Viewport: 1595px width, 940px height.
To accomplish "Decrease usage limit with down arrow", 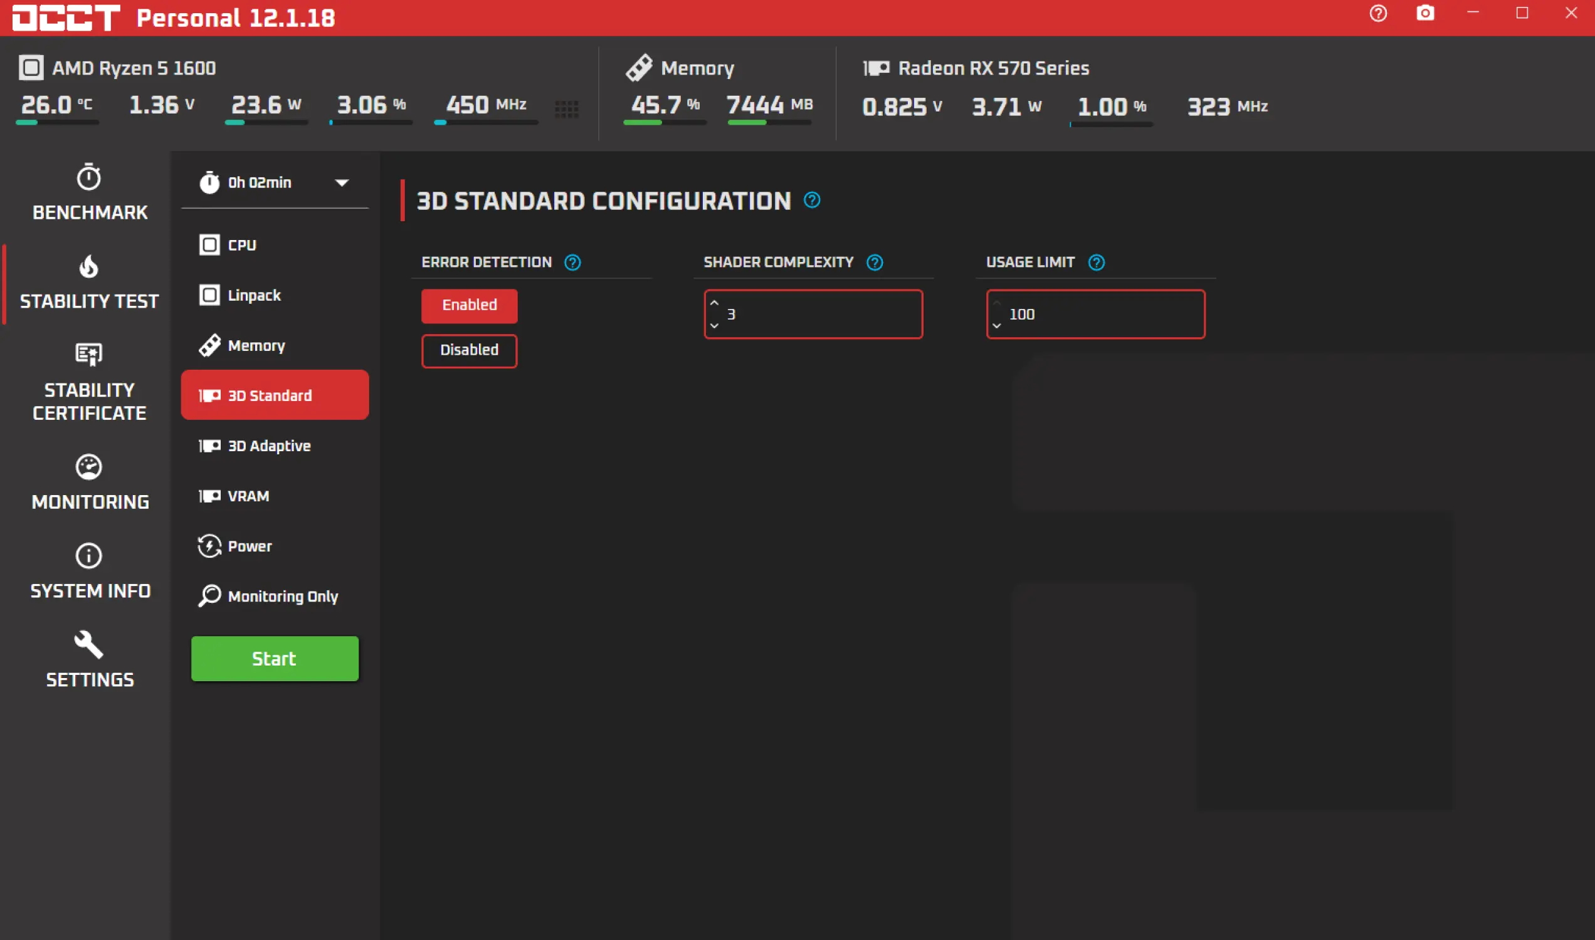I will point(996,326).
